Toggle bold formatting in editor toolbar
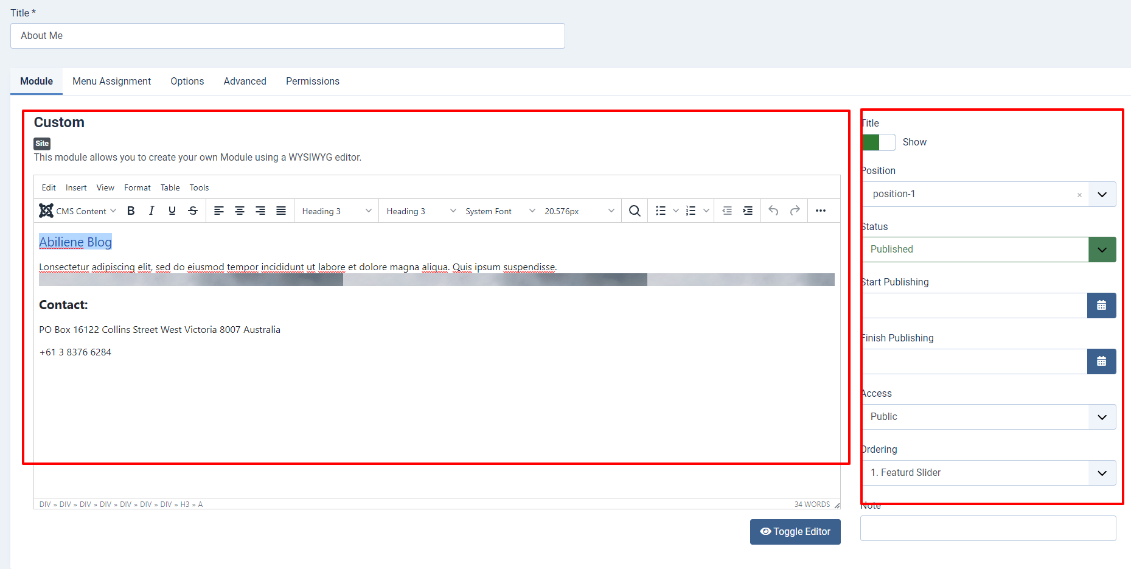Image resolution: width=1131 pixels, height=569 pixels. [x=131, y=211]
